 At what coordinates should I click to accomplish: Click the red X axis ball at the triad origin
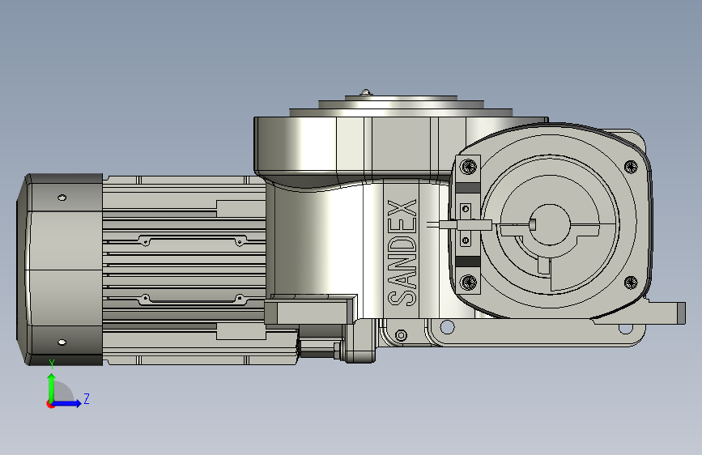pos(50,404)
